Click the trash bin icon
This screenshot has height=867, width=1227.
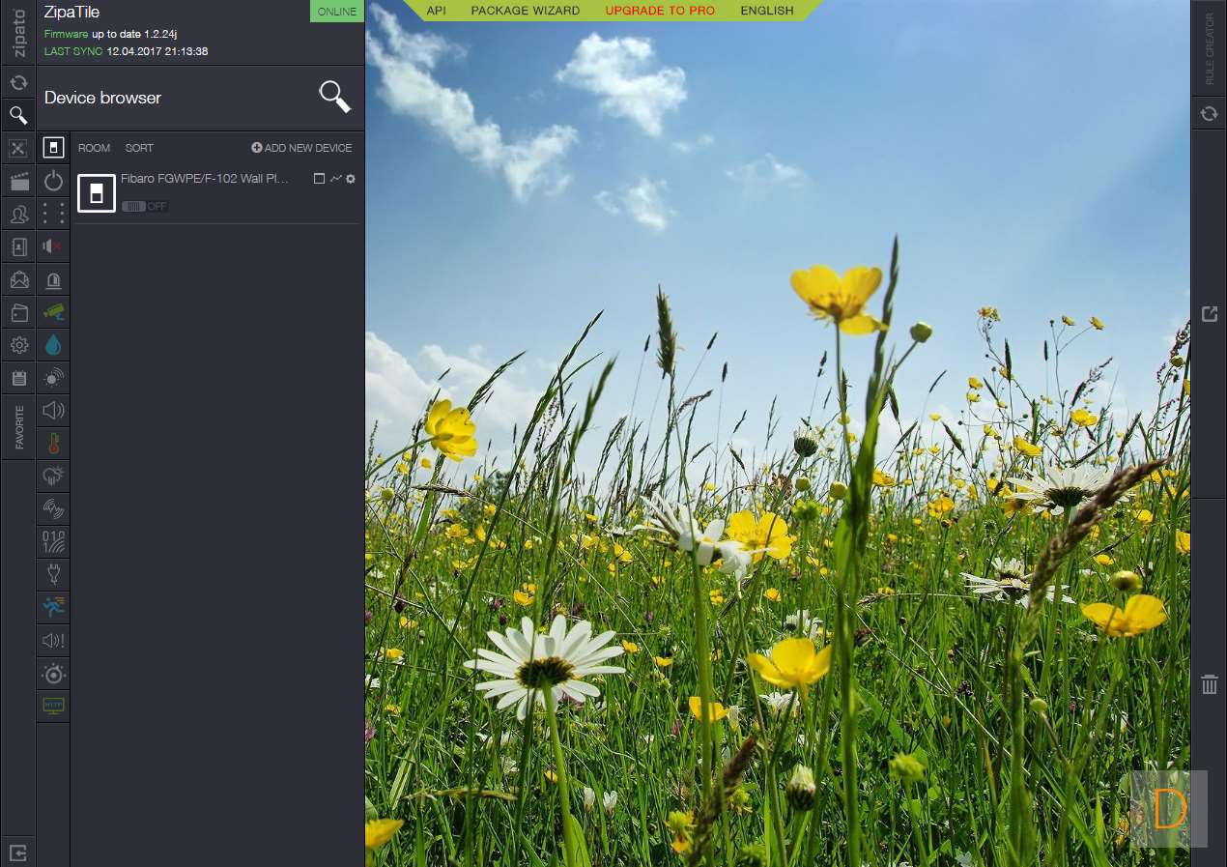click(x=1209, y=684)
